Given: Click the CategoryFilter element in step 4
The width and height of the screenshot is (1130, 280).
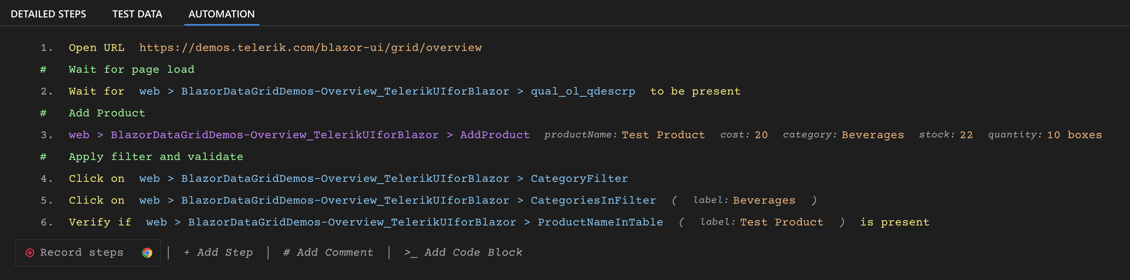Looking at the screenshot, I should coord(579,179).
